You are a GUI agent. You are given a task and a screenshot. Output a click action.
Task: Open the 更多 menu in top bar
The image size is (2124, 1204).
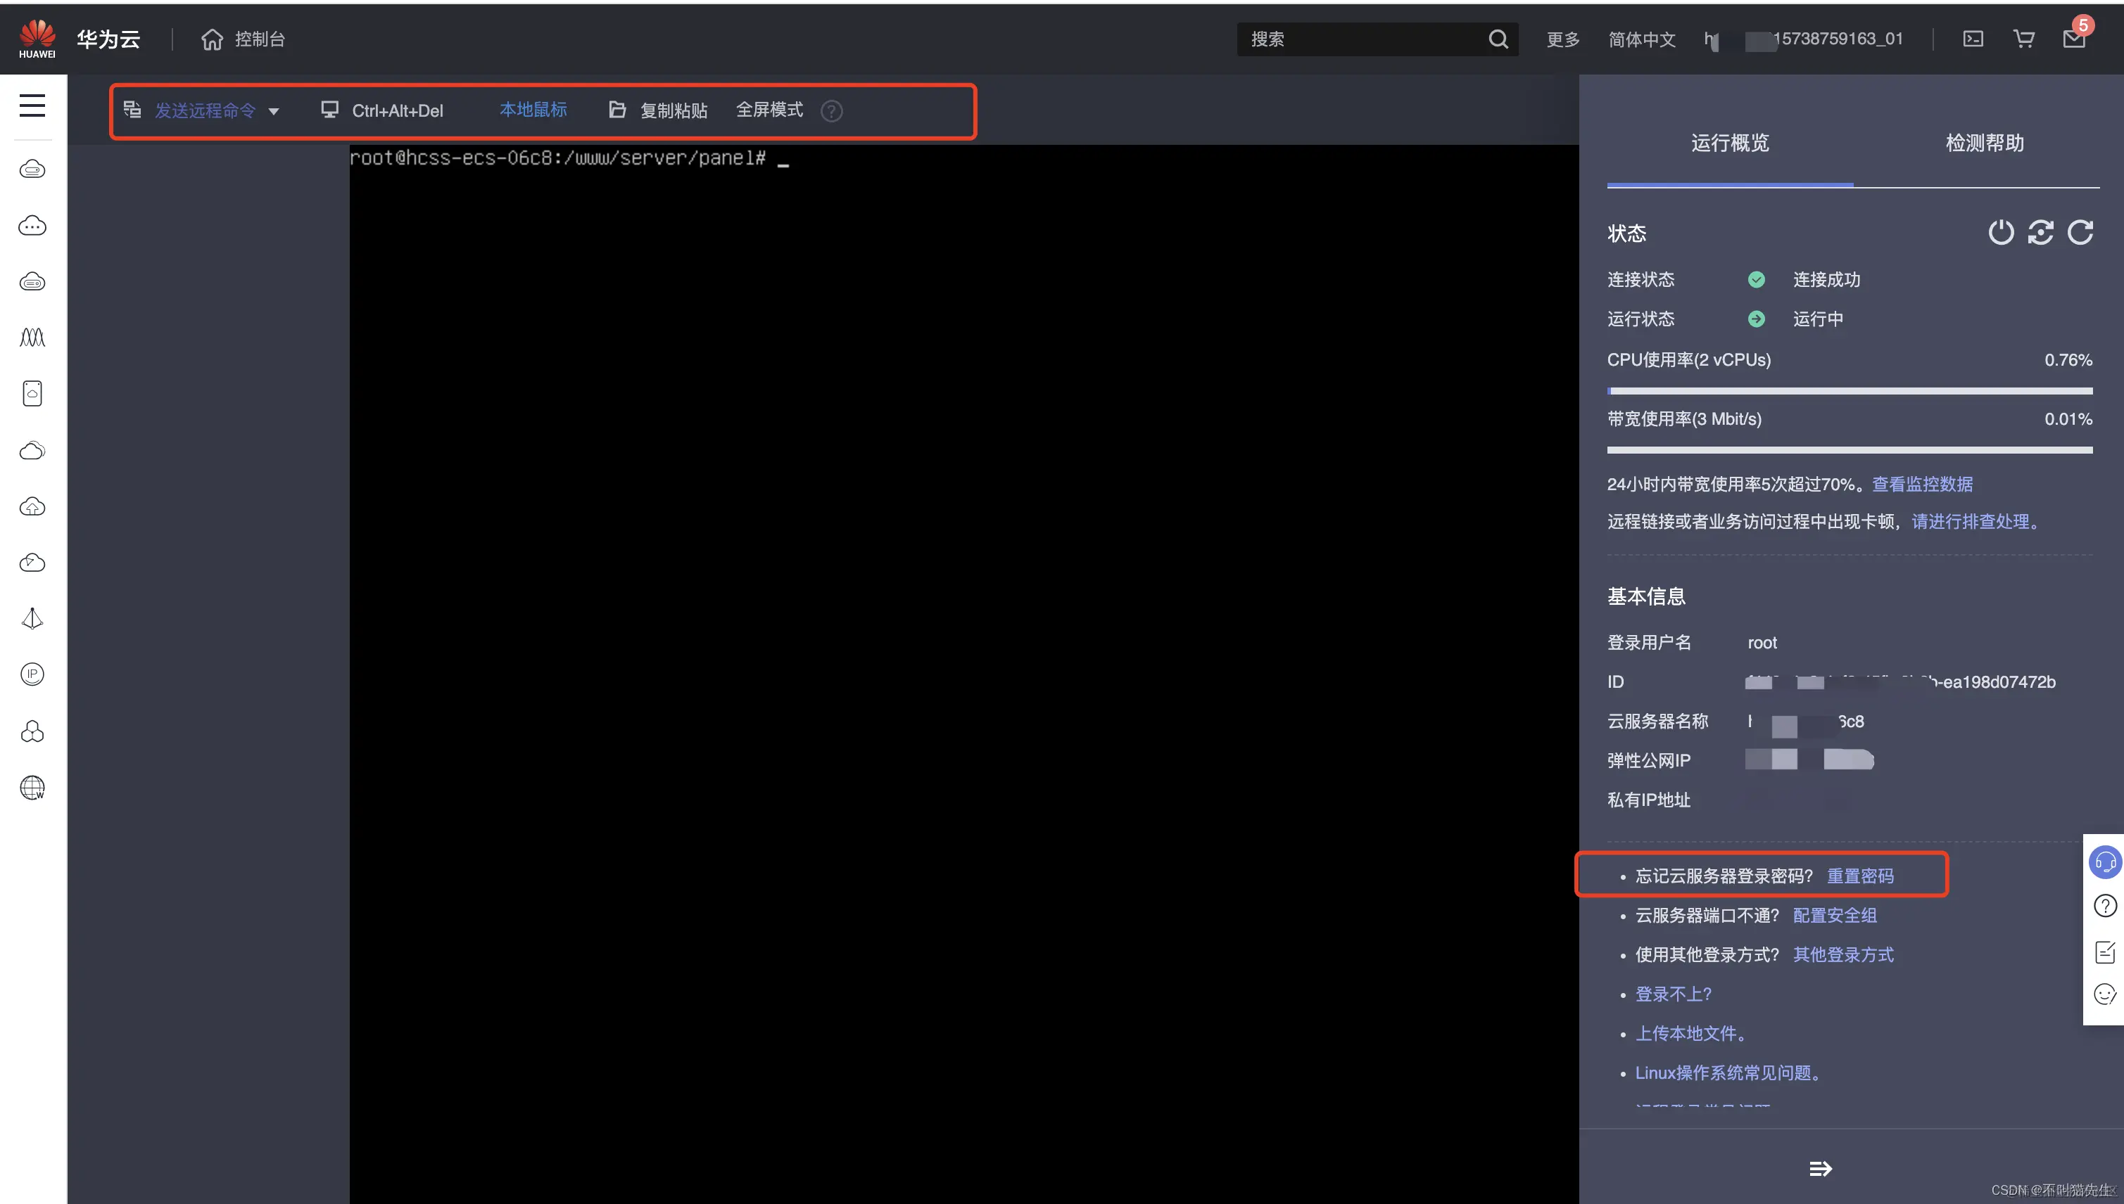pyautogui.click(x=1562, y=39)
